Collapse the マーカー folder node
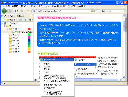Viewport: 128px width, 97px height. [x=5, y=26]
